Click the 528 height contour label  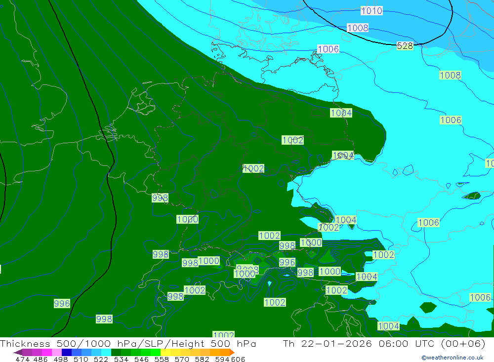coord(405,46)
